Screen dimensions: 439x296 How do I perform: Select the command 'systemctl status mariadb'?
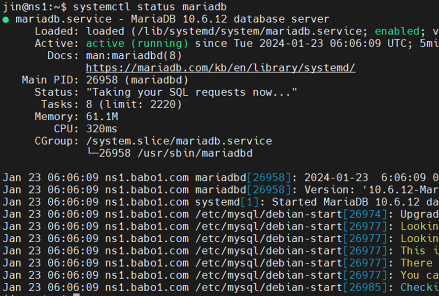point(150,7)
